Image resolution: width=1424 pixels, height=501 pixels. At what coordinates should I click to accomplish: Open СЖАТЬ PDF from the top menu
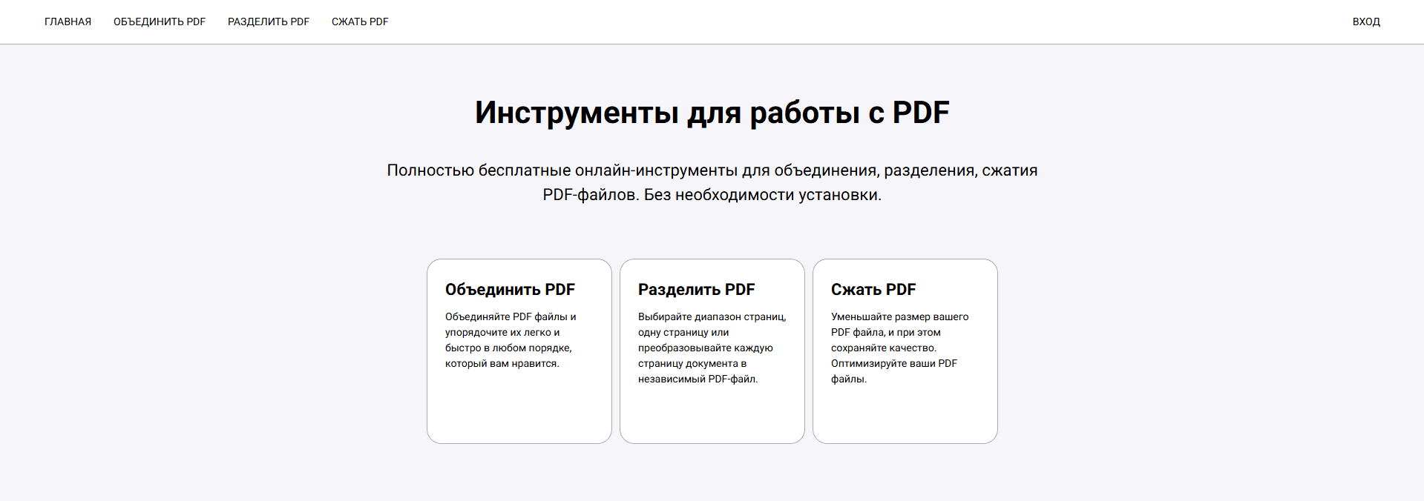coord(360,21)
